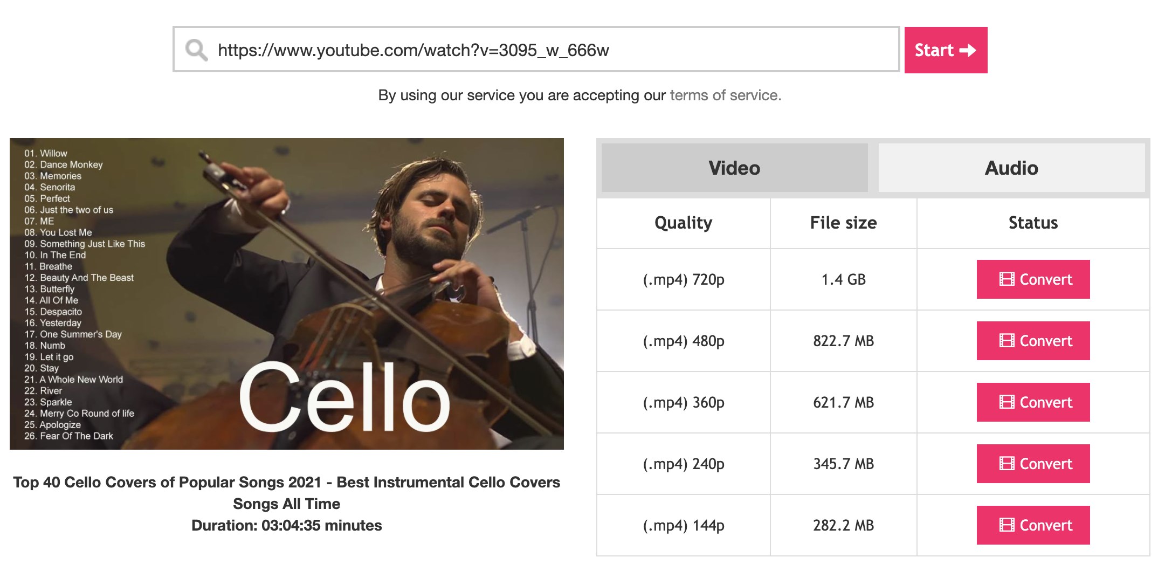The image size is (1158, 564).
Task: Click film icon on 360p Convert button
Action: (1007, 402)
